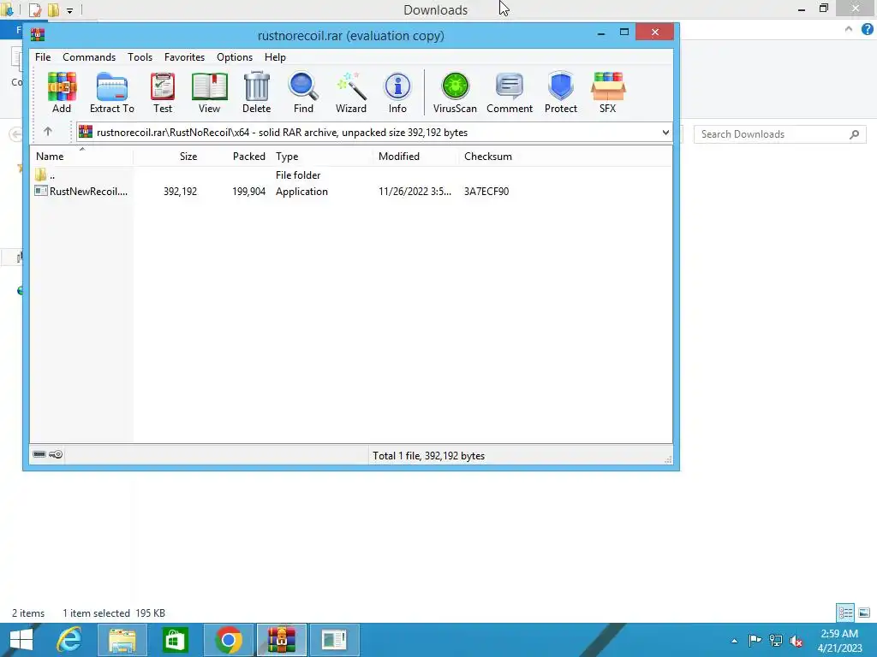Viewport: 877px width, 657px height.
Task: Open the Favorites menu
Action: (x=185, y=57)
